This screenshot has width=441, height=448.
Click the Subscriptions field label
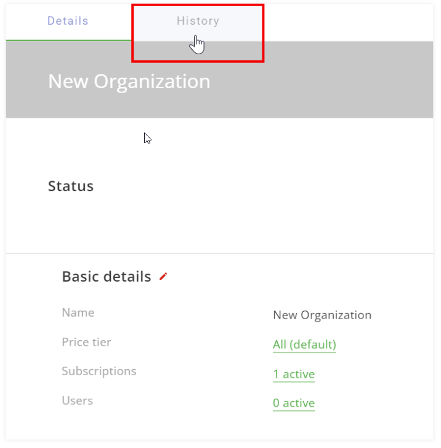point(99,371)
